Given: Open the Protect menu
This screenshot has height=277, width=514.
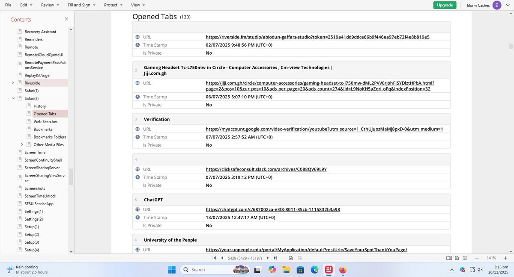Looking at the screenshot, I should [x=113, y=5].
